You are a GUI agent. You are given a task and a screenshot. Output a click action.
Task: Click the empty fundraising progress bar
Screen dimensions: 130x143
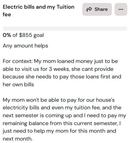65,29
